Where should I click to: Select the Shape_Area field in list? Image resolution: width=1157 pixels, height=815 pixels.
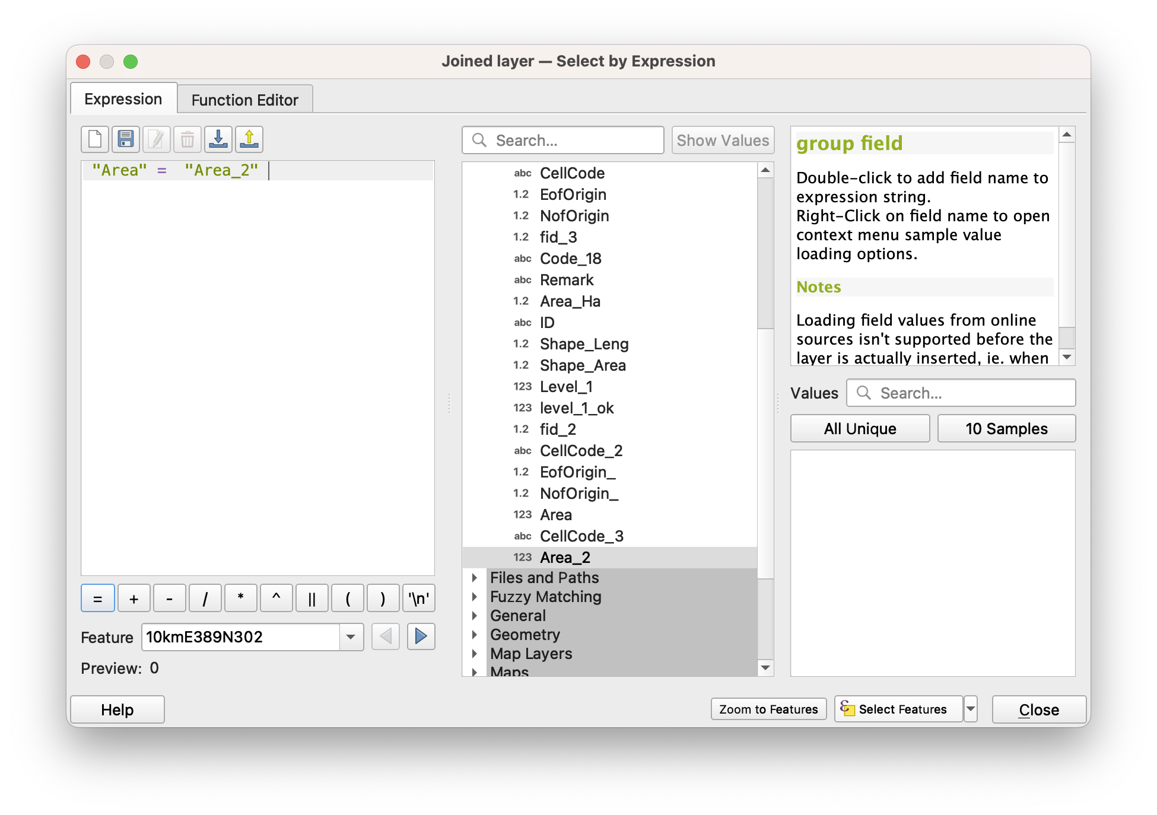coord(583,365)
